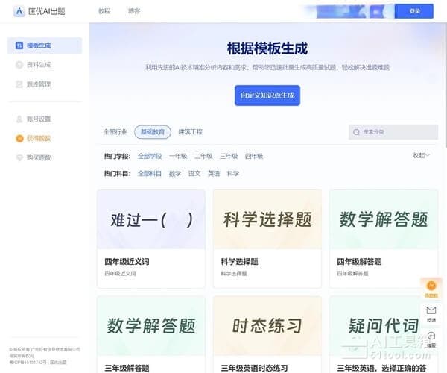Click the 自定义知识点生成 button
This screenshot has width=447, height=373.
click(x=267, y=95)
